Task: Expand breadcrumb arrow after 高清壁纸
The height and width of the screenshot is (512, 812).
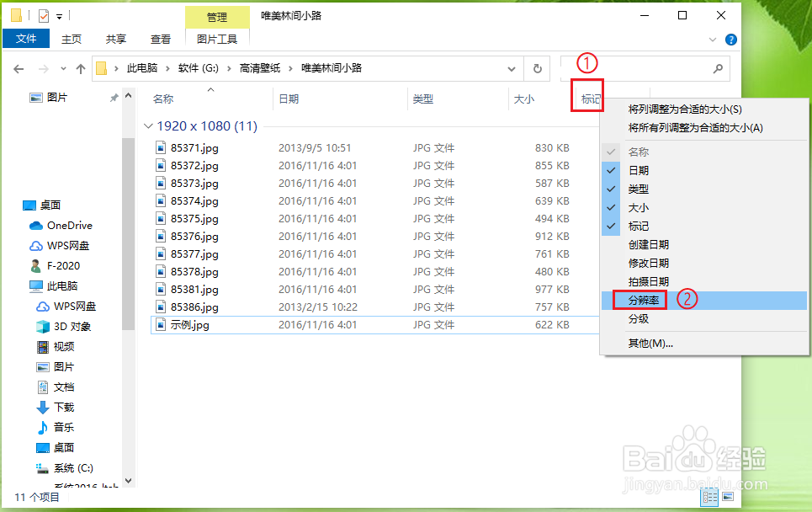Action: 290,68
